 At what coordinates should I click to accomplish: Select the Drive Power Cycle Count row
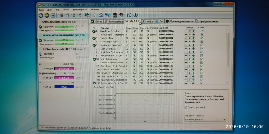(x=159, y=66)
